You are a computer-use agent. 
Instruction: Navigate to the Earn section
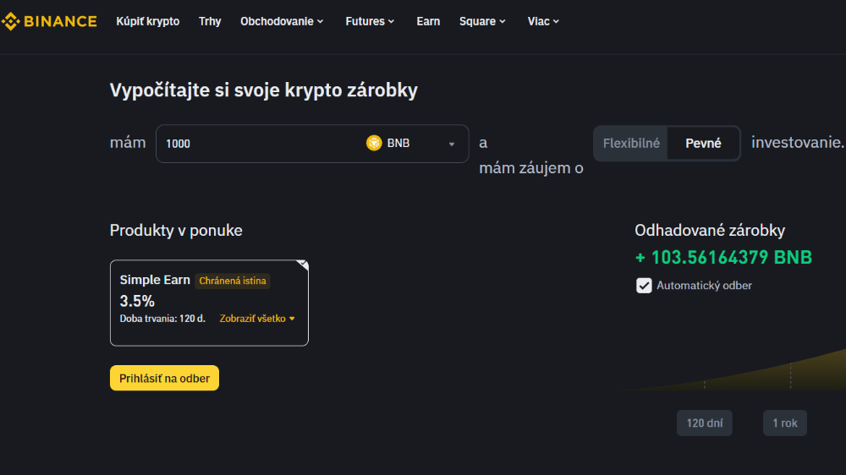click(x=428, y=21)
